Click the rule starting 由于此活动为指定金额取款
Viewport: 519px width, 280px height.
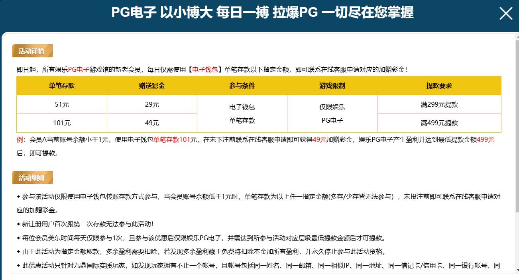click(x=201, y=252)
